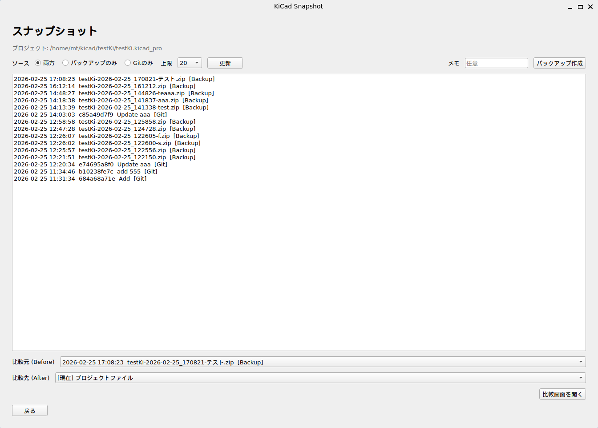
Task: Open the 上限 limit dropdown showing 20
Action: point(190,63)
